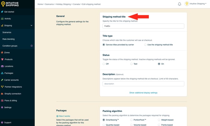Image resolution: width=210 pixels, height=126 pixels.
Task: Open the Zones section icon
Action: click(x=2, y=53)
